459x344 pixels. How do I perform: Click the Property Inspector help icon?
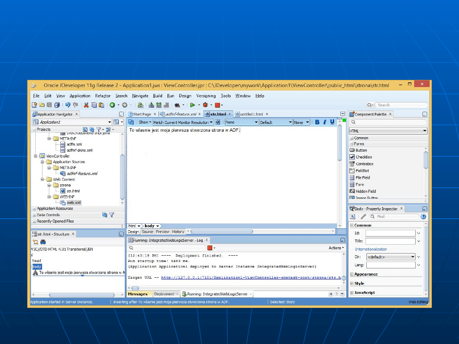[x=423, y=217]
